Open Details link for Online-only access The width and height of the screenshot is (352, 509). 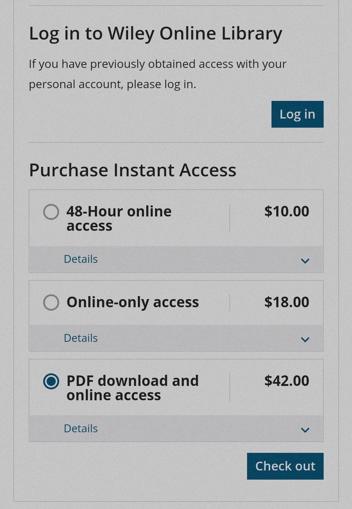point(81,338)
